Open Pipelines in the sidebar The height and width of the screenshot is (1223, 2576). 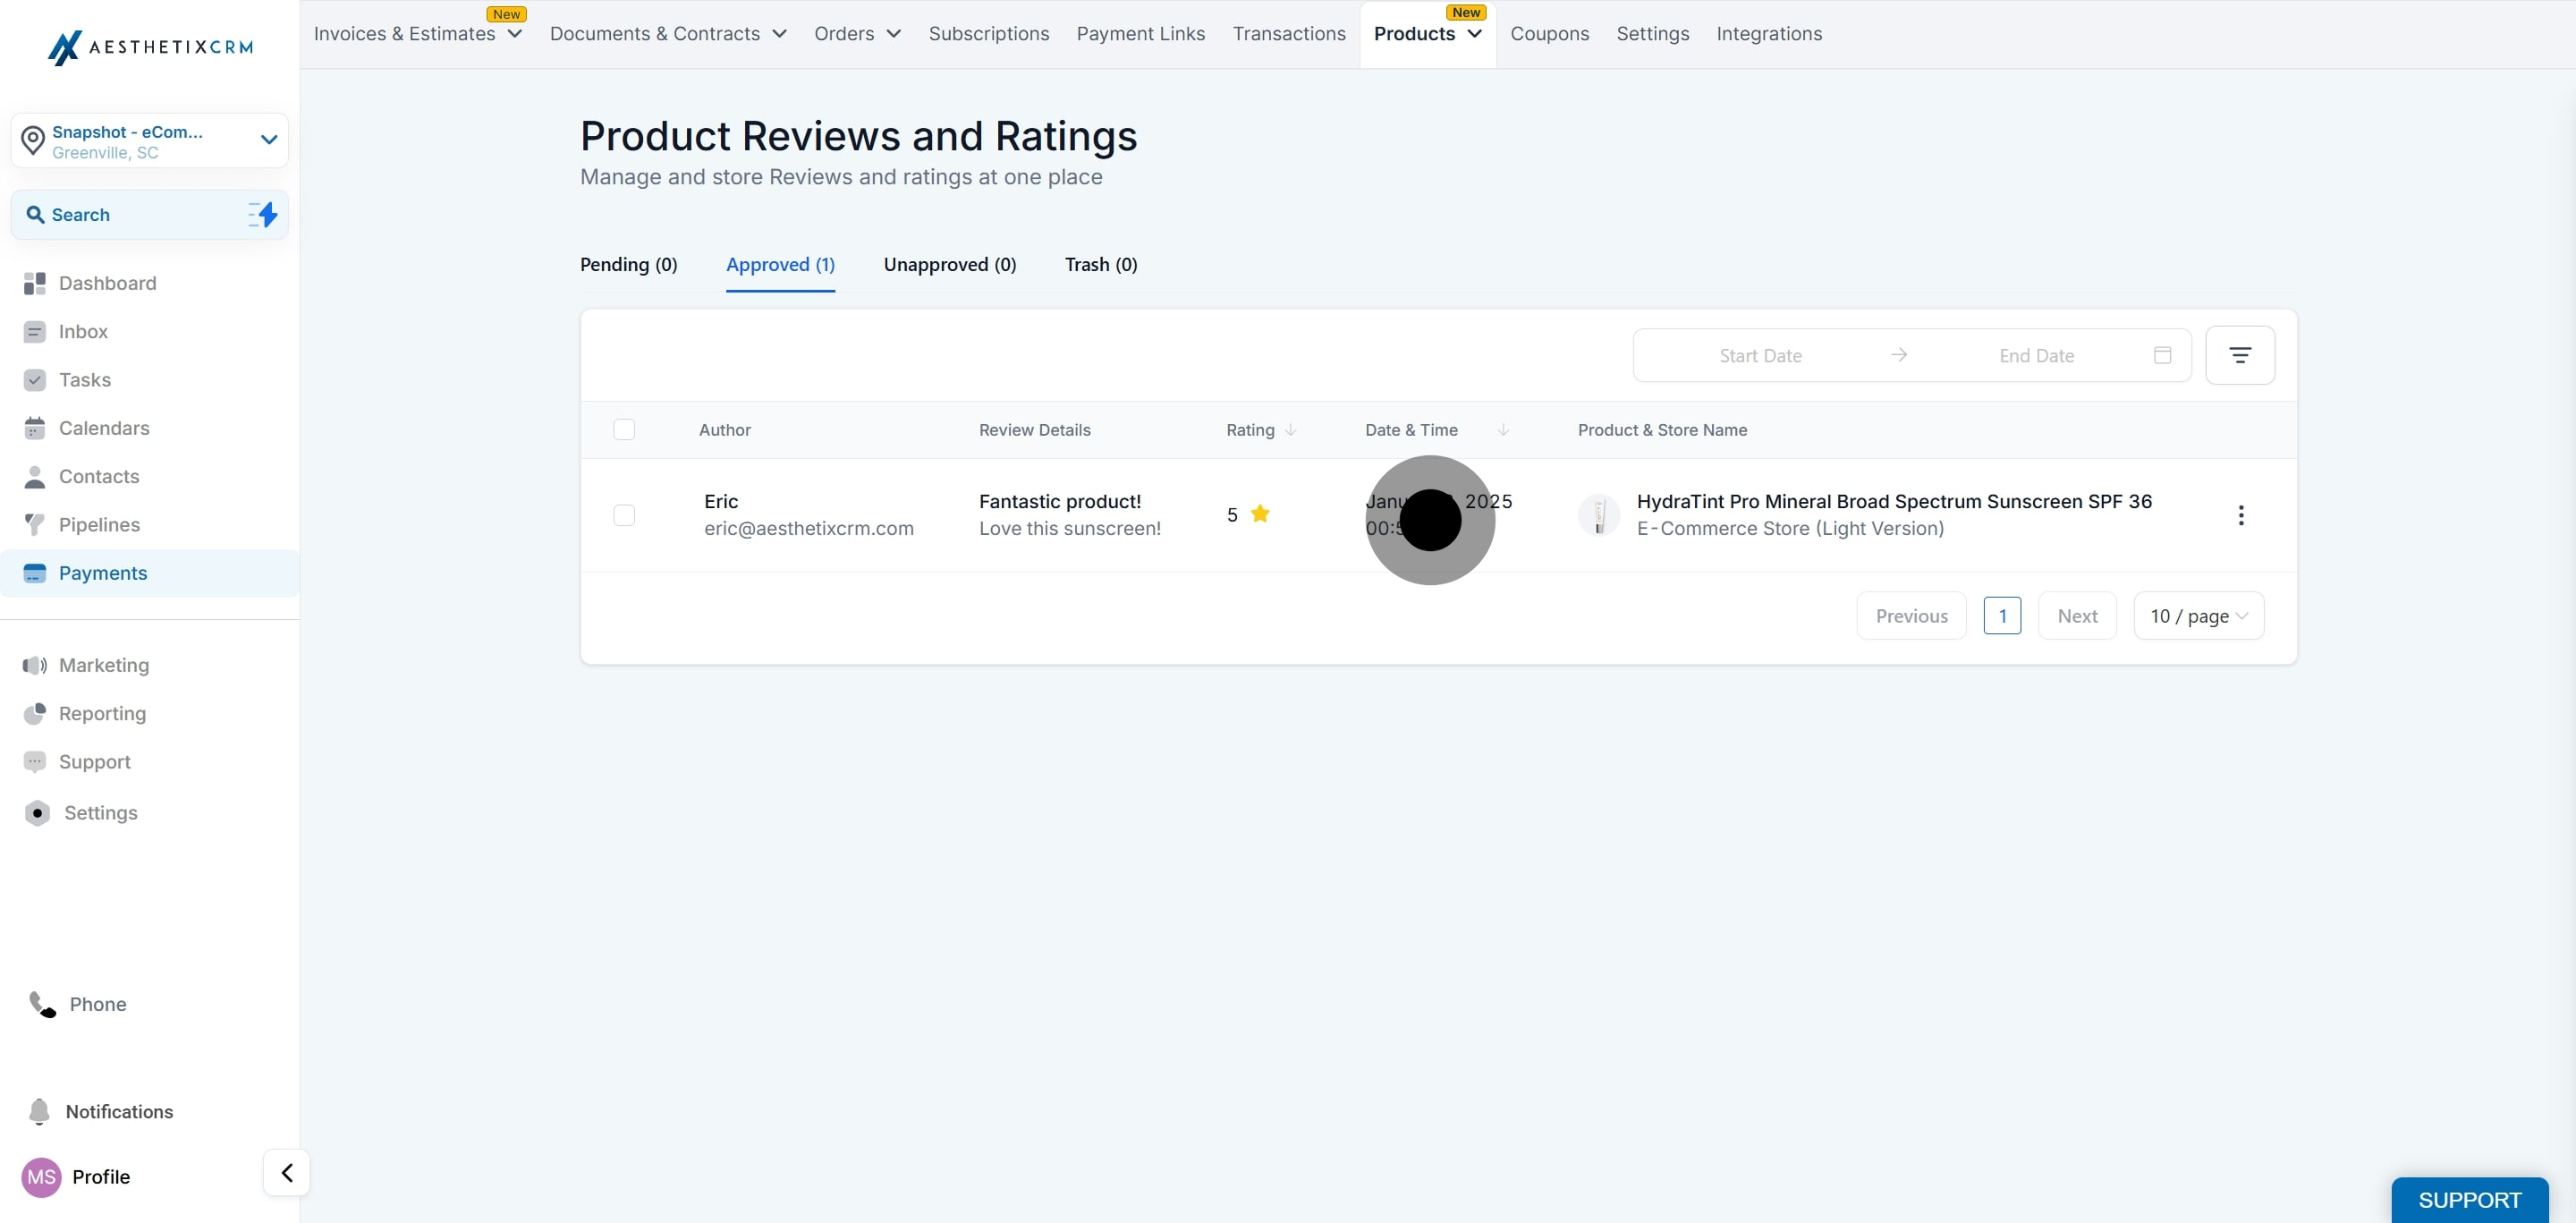(99, 525)
